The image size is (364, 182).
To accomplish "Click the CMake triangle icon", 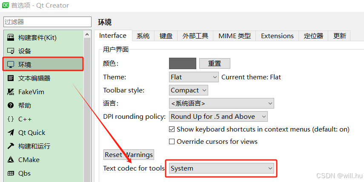I will (11, 160).
